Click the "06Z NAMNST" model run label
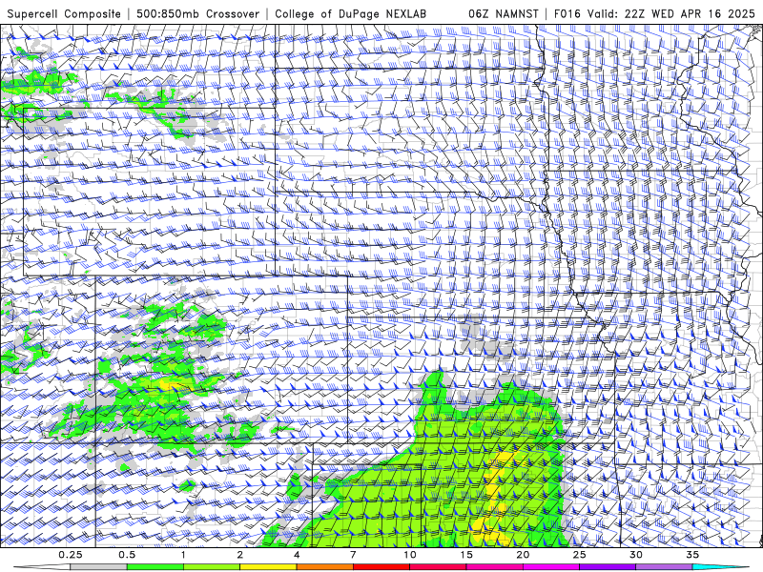 click(504, 13)
